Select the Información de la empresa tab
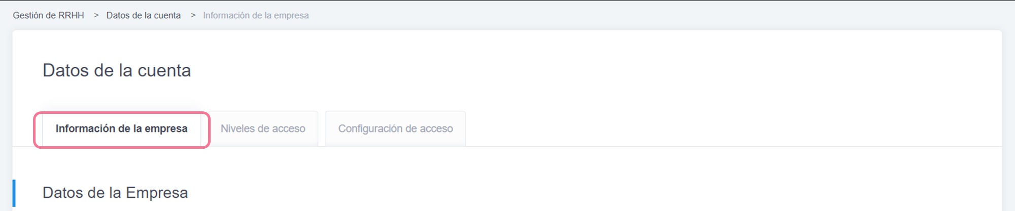 click(121, 129)
